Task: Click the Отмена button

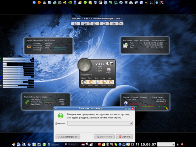Action: click(124, 137)
